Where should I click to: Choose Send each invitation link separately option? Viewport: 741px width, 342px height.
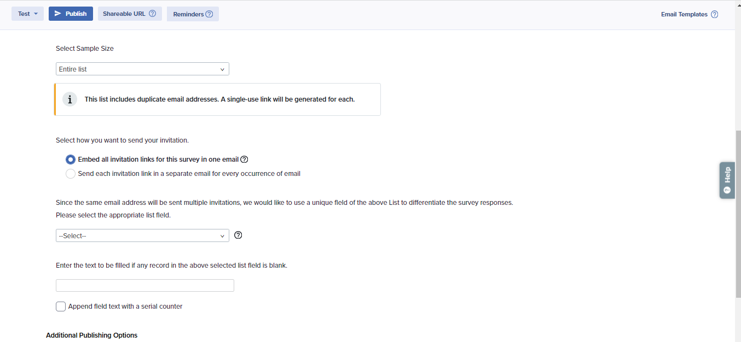(x=71, y=174)
